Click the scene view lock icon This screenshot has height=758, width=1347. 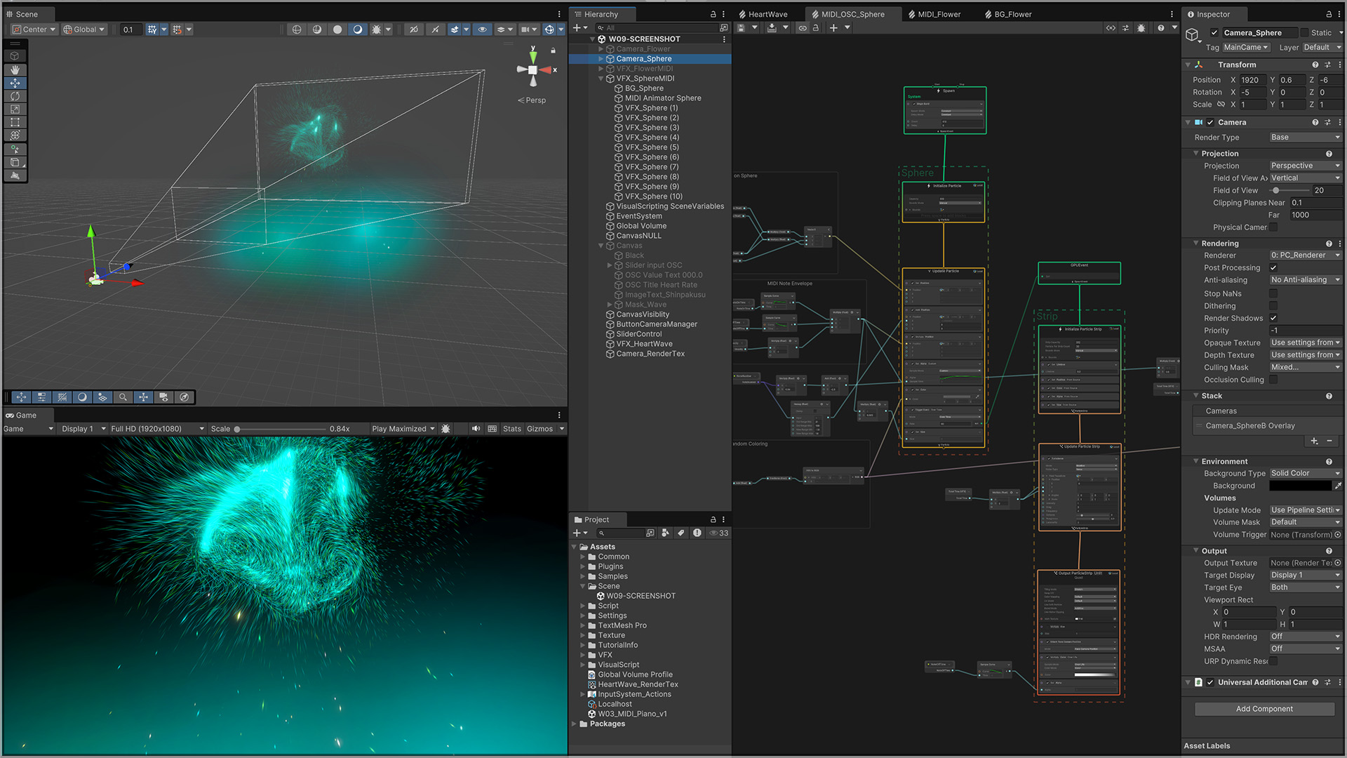(553, 51)
